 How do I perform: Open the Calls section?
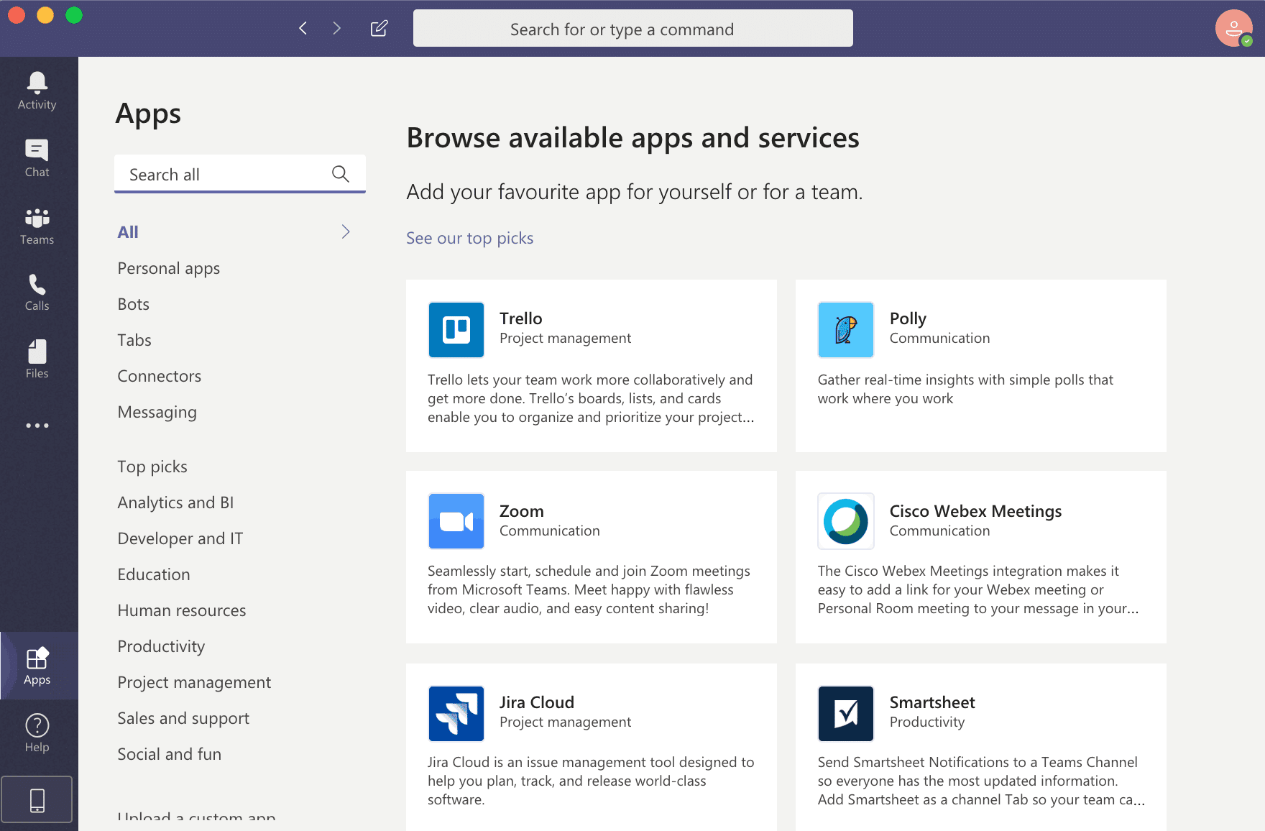coord(36,290)
